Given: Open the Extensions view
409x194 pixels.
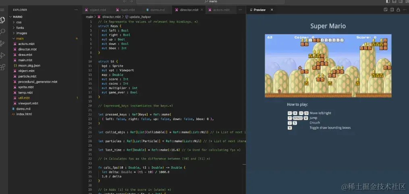Looking at the screenshot, I should pos(2,67).
